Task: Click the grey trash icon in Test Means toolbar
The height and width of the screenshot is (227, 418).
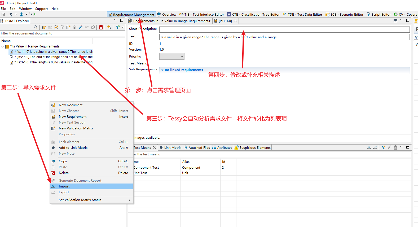Action: 395,147
